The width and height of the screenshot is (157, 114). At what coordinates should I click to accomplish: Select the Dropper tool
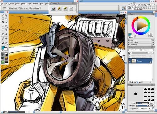click(x=3, y=39)
